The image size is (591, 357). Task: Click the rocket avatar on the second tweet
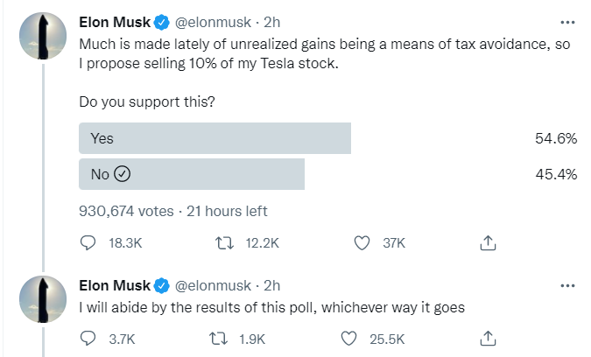(x=43, y=299)
